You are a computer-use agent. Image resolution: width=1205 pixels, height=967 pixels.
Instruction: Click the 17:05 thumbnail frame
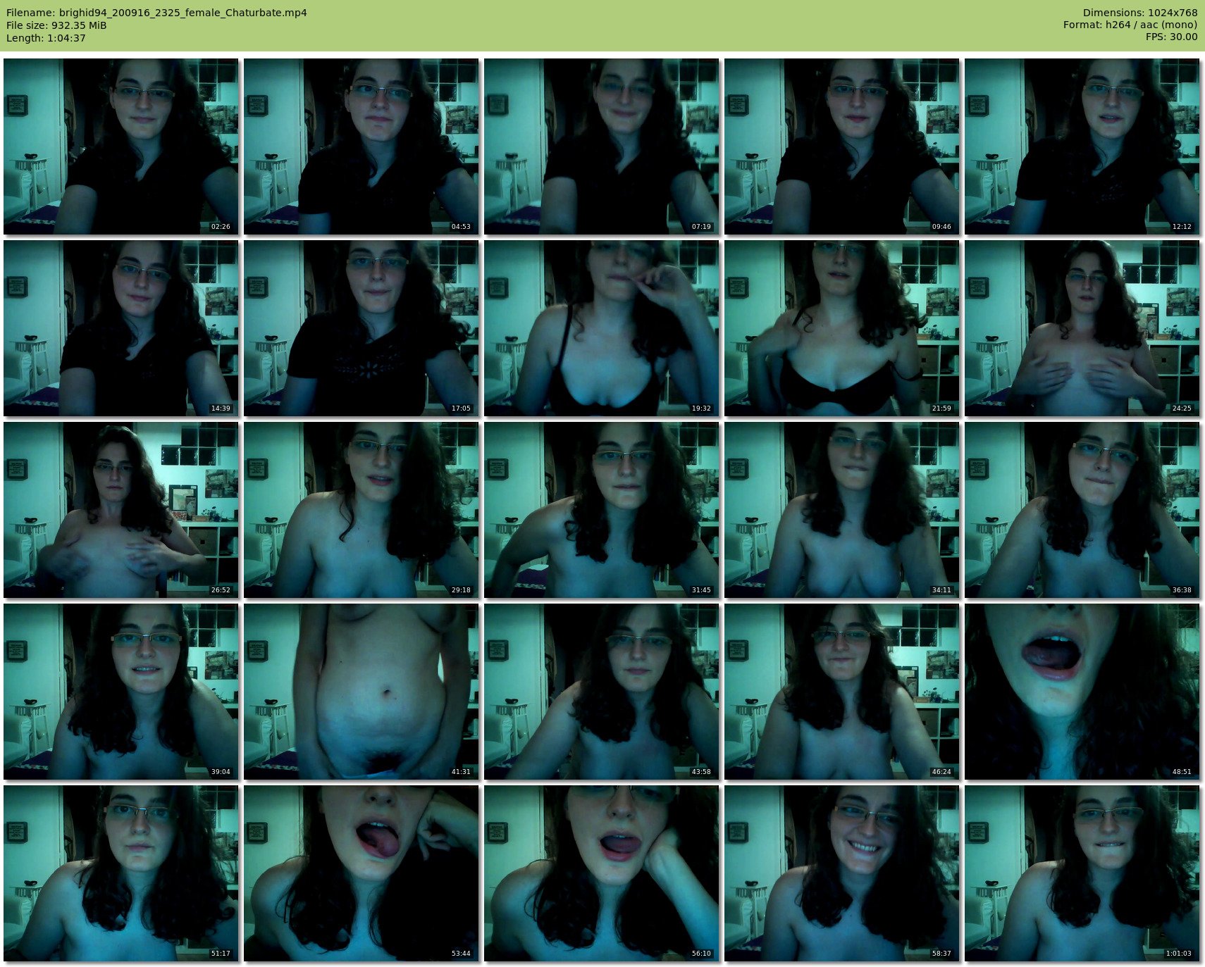(x=361, y=327)
